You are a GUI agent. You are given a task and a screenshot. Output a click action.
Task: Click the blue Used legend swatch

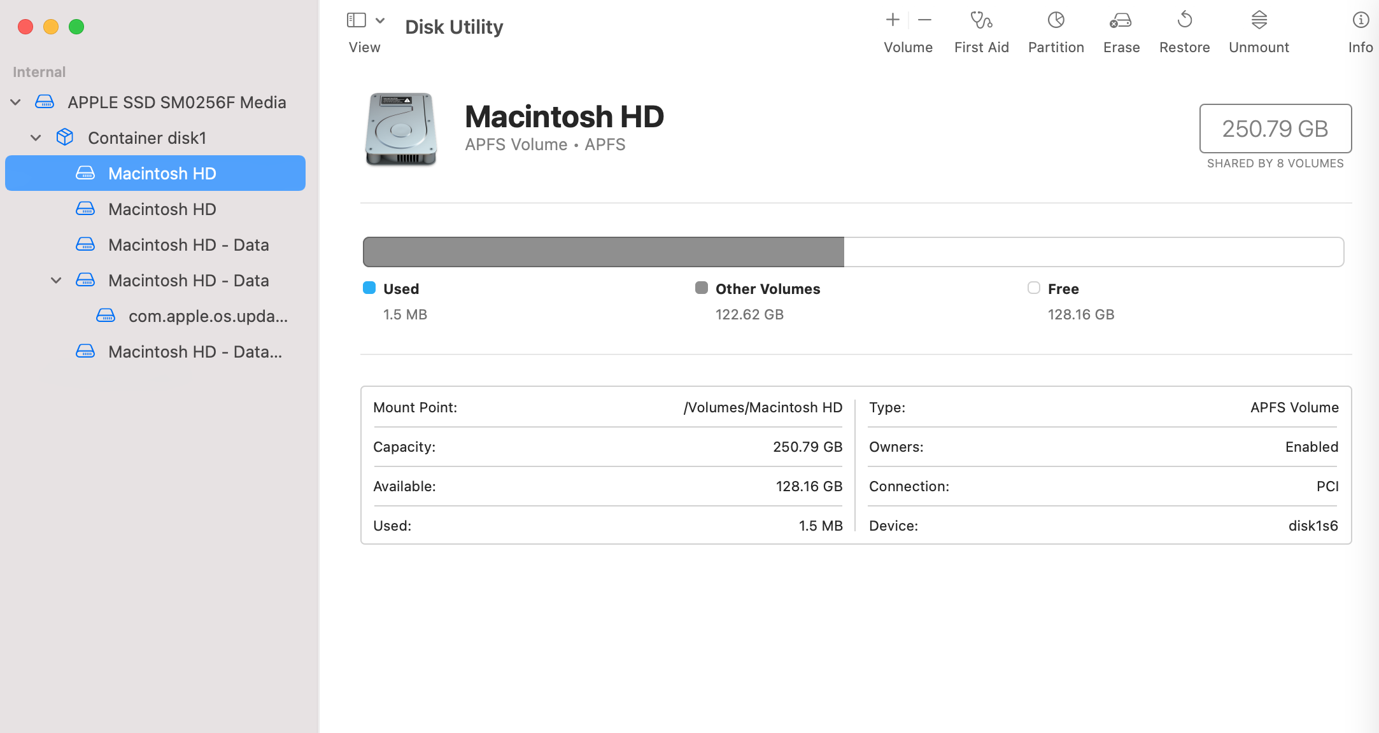(369, 288)
